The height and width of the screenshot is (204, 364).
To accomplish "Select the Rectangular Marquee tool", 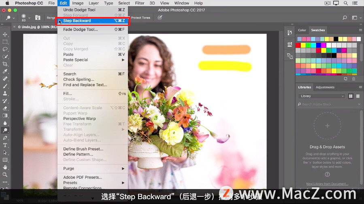I will point(5,42).
